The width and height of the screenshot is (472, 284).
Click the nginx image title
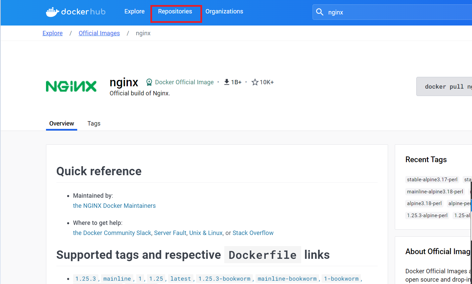point(124,82)
